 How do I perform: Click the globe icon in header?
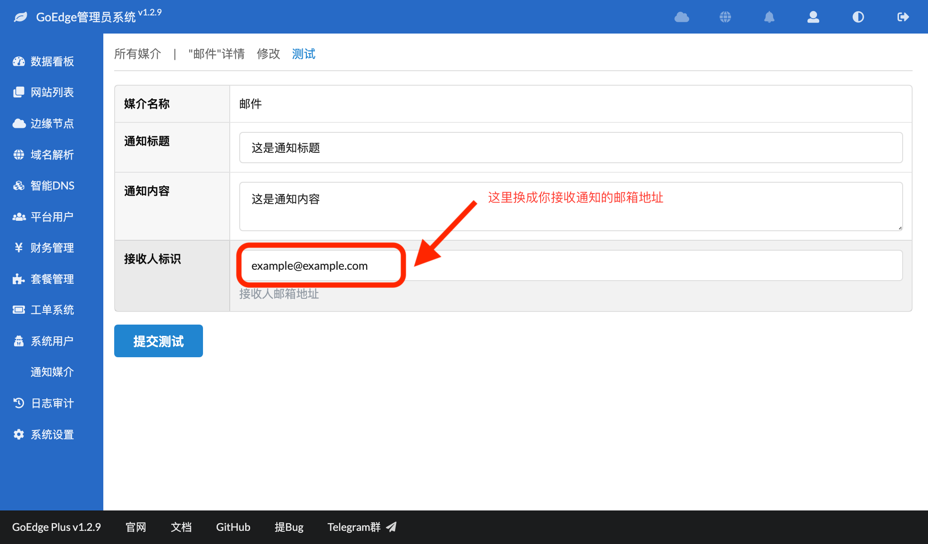725,17
